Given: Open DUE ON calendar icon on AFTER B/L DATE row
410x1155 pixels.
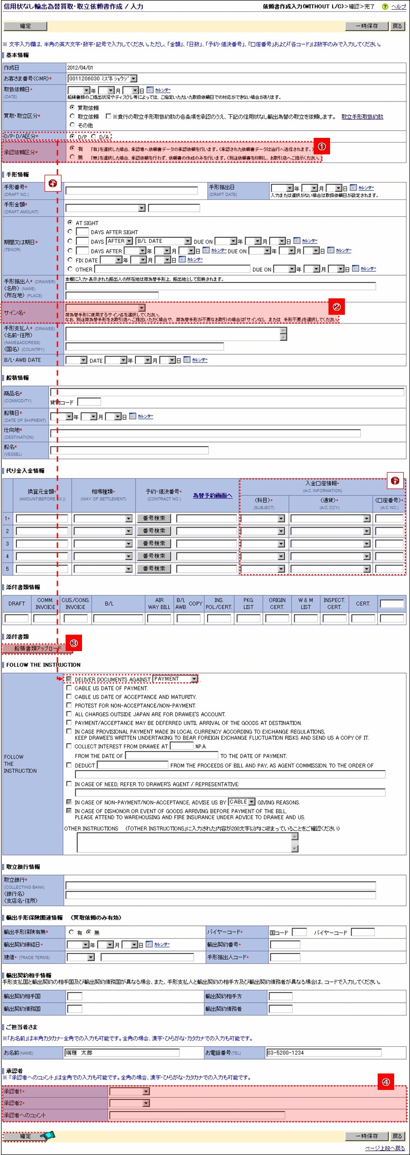Looking at the screenshot, I should click(x=297, y=241).
